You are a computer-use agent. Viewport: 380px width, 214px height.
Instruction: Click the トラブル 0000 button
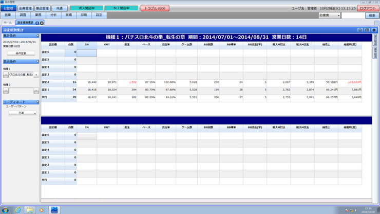coord(155,8)
